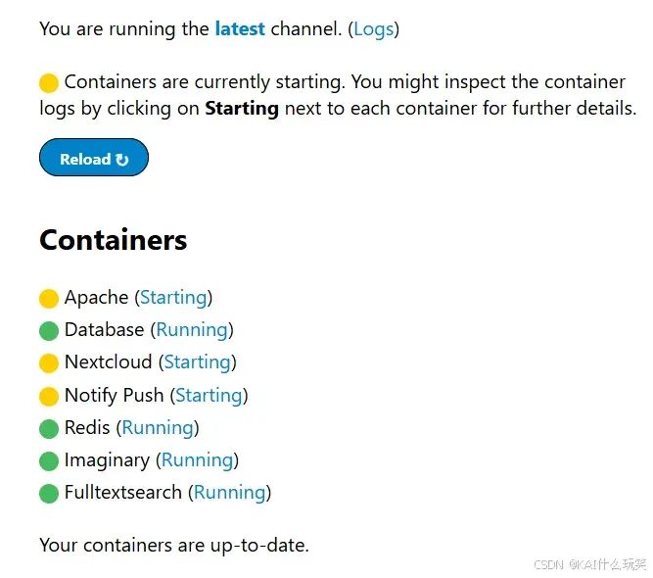The height and width of the screenshot is (578, 653).
Task: Click Imaginary green status dot
Action: point(49,461)
